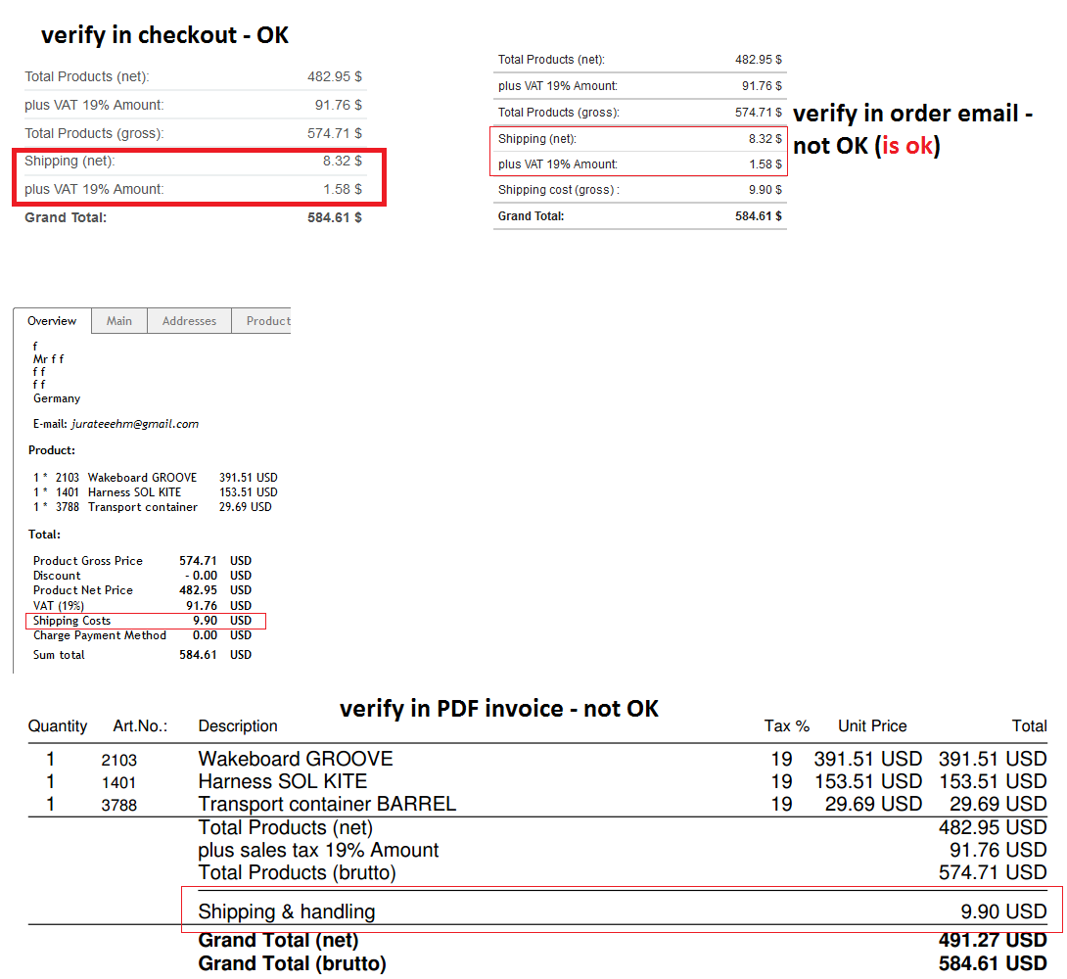Open the partially visible Product tab

coord(267,321)
